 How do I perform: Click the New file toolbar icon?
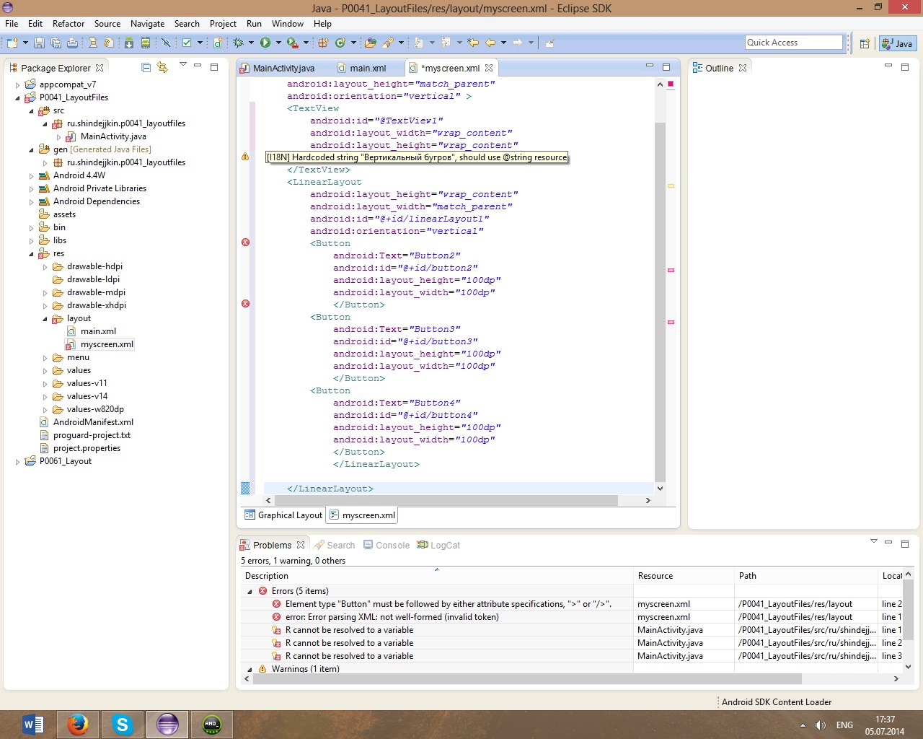tap(11, 43)
